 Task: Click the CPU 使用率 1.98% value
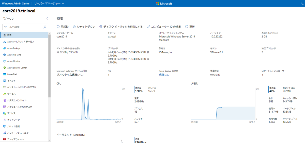pos(139,91)
